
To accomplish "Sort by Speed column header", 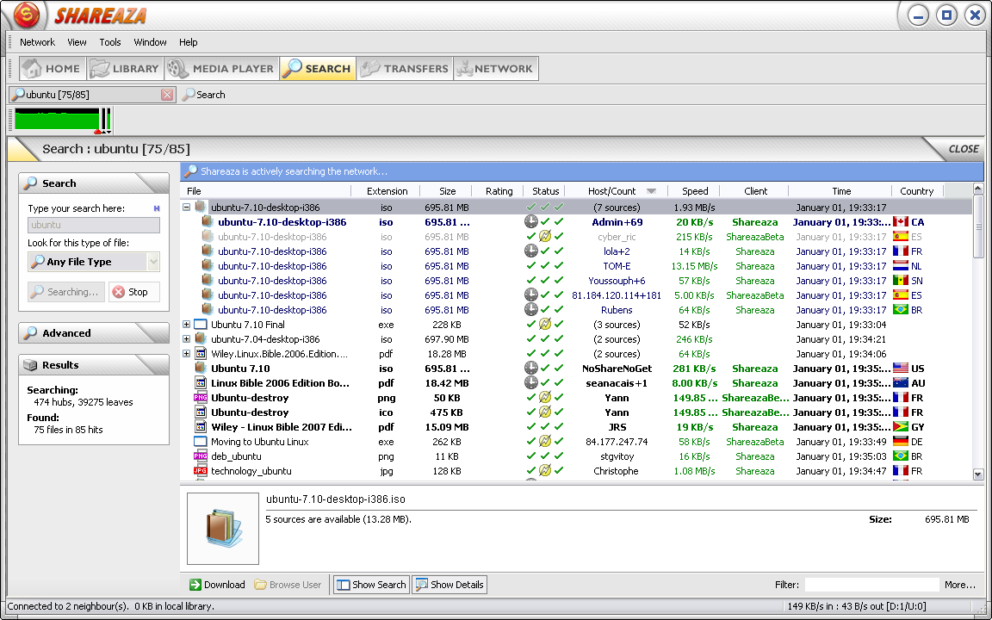I will coord(694,191).
